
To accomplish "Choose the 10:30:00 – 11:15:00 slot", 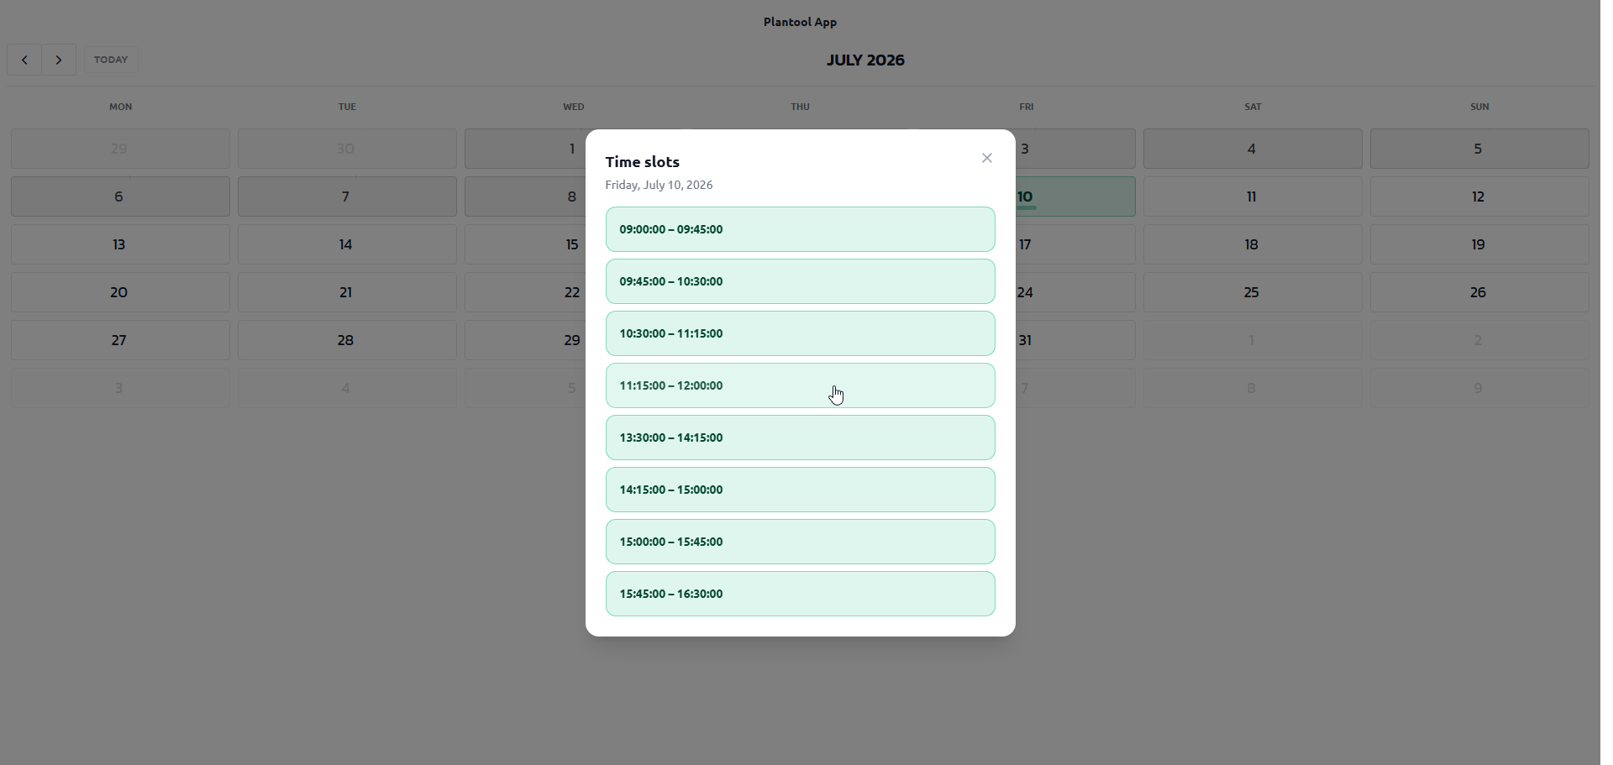I will (800, 333).
